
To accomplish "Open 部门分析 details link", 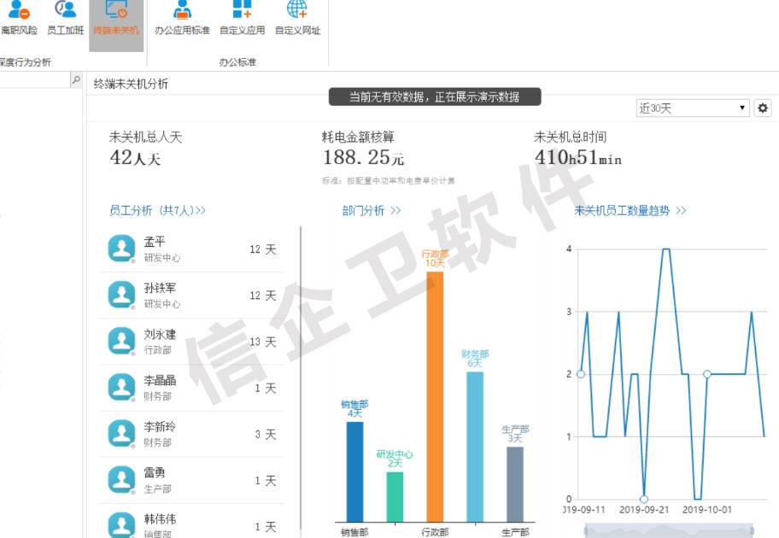I will tap(371, 210).
